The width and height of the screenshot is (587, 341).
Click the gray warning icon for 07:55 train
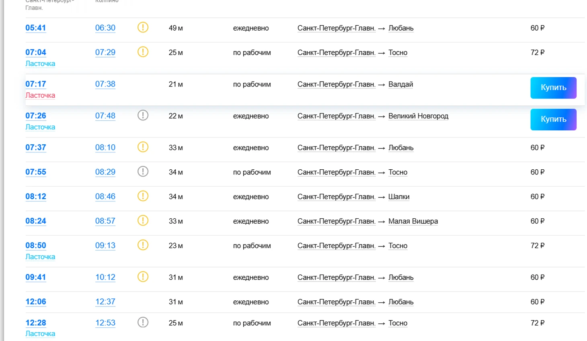(x=143, y=172)
